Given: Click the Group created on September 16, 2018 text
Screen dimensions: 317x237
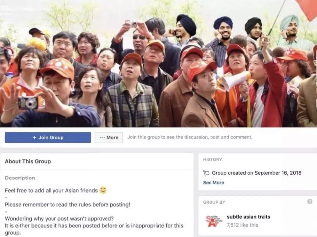Looking at the screenshot, I should 257,173.
